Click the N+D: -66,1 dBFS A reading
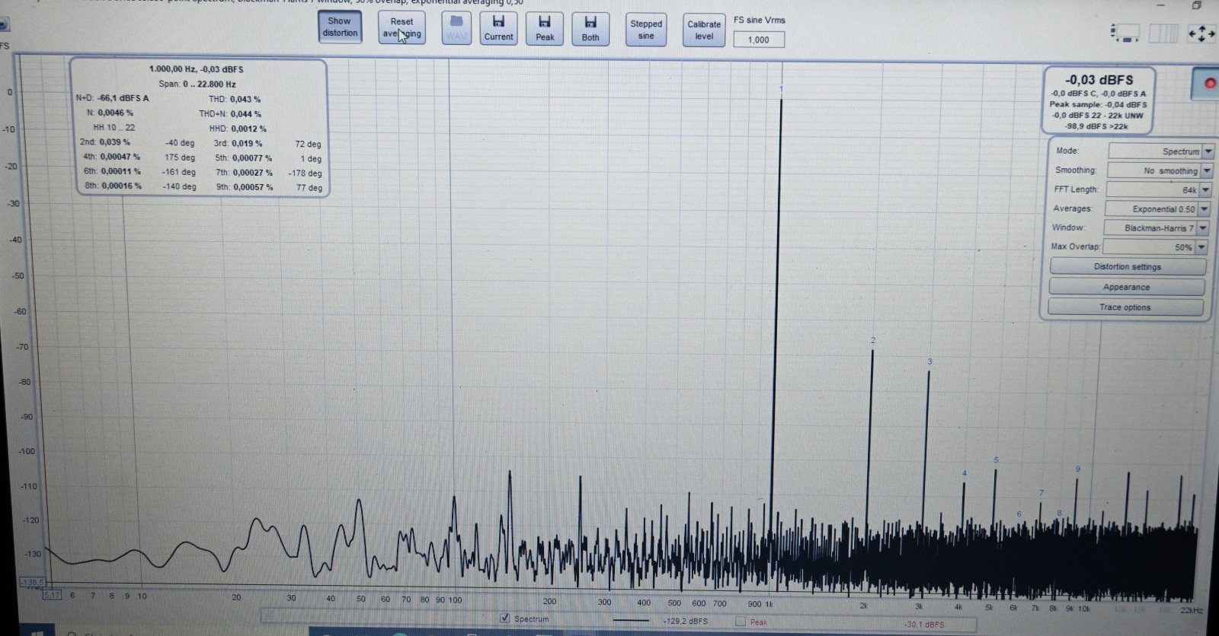Viewport: 1219px width, 636px height. [x=113, y=98]
